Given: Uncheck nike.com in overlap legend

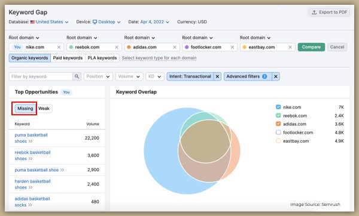Looking at the screenshot, I should (278, 107).
